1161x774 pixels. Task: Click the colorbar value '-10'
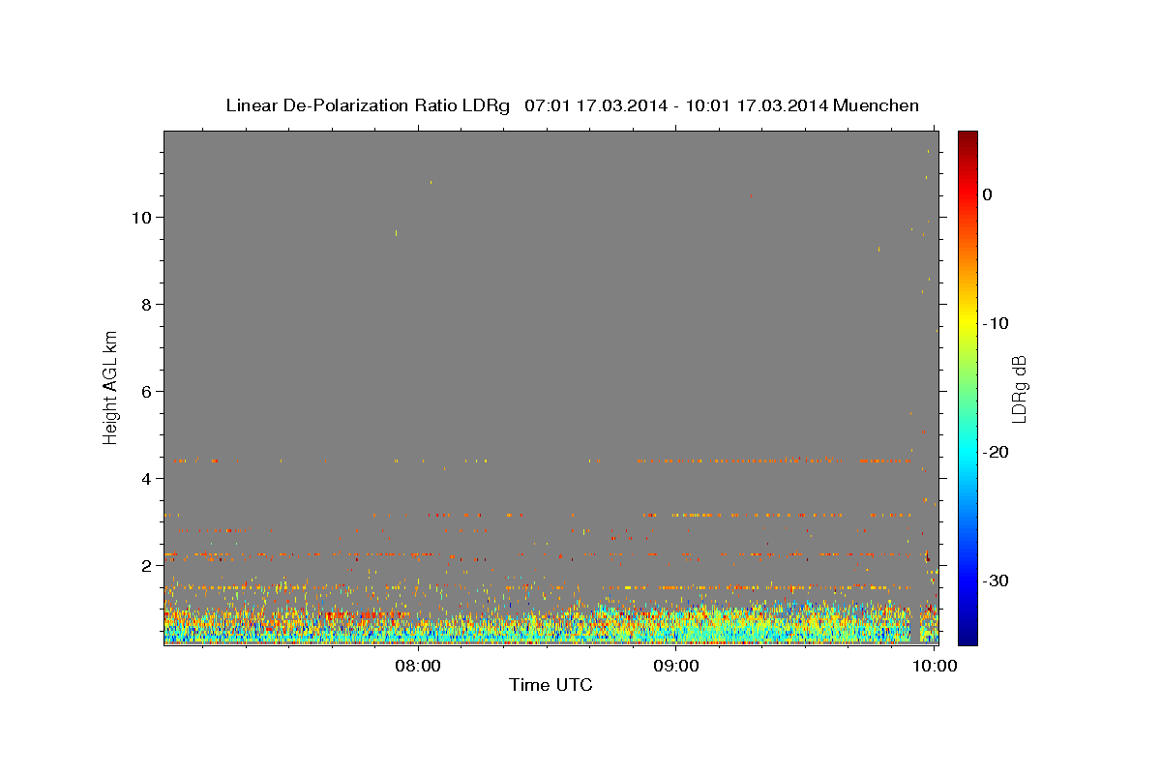pos(997,323)
